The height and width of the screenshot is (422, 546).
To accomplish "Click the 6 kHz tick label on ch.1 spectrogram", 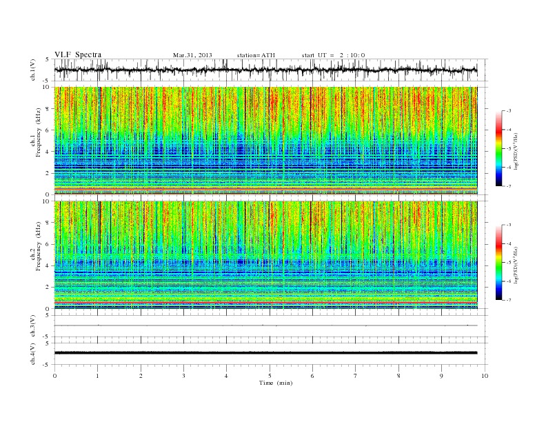I will 48,130.
